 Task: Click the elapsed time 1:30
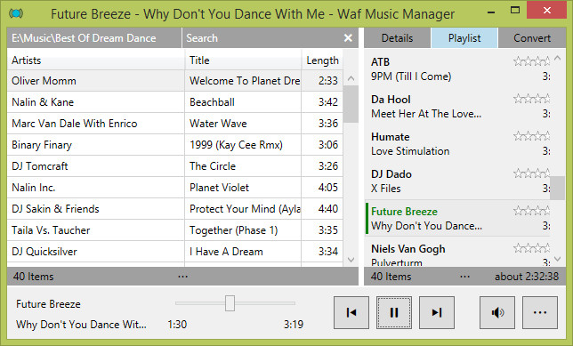(x=177, y=325)
